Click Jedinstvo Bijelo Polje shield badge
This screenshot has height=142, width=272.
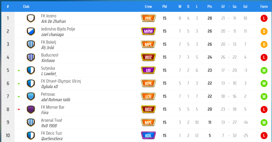pos(31,32)
